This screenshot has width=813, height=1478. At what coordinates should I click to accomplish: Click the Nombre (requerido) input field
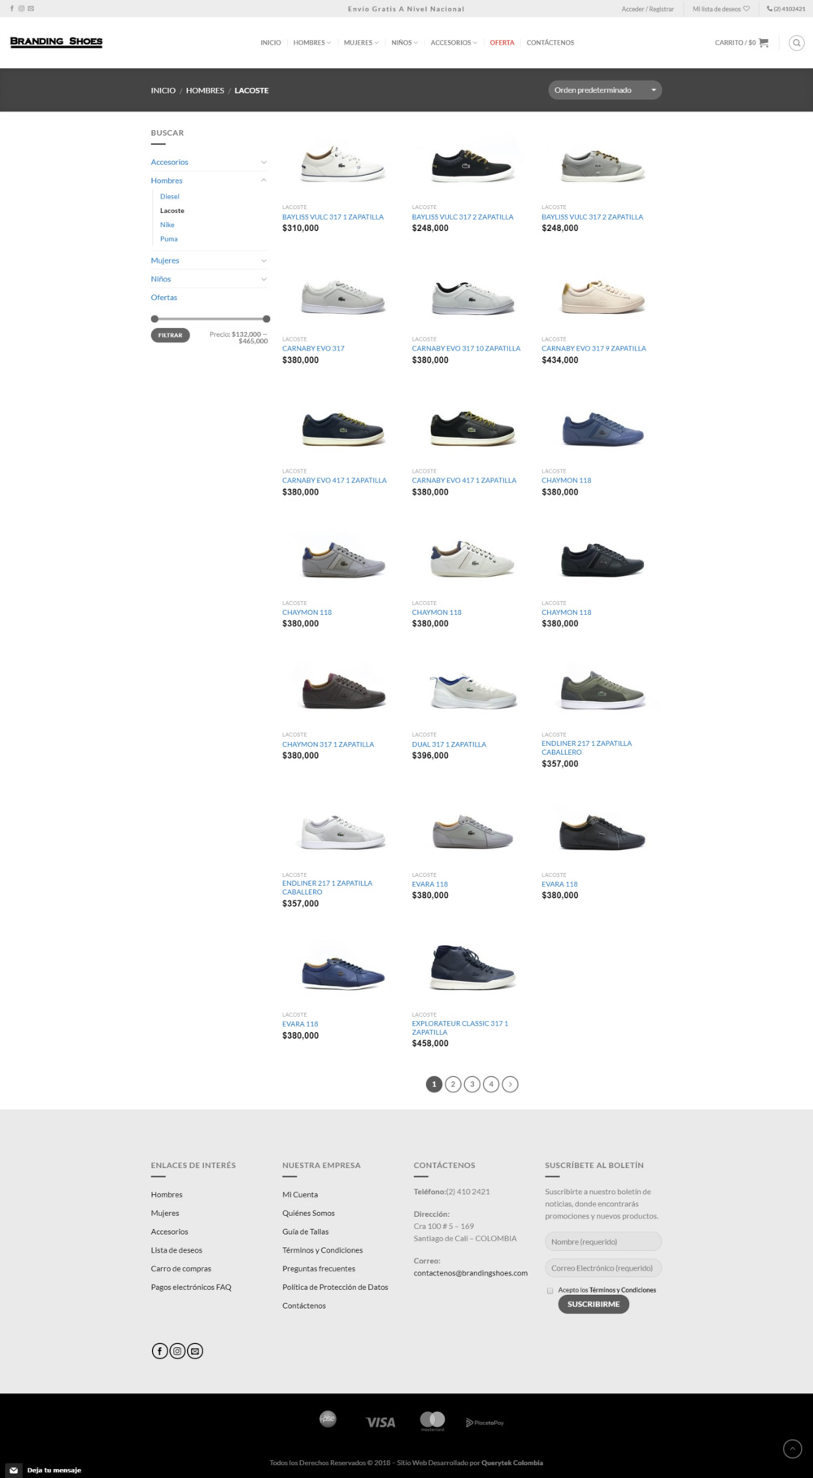pos(603,1242)
